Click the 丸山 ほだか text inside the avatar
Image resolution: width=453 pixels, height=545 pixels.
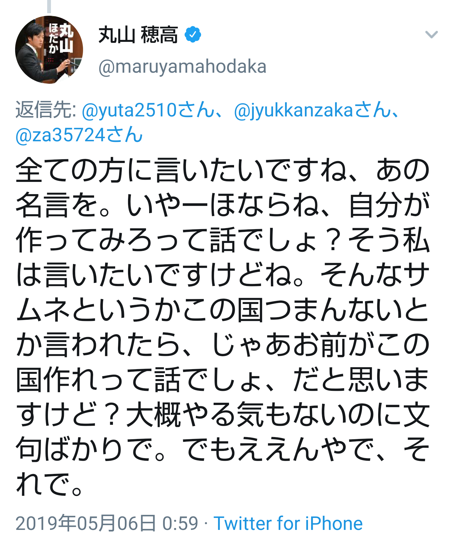(61, 38)
